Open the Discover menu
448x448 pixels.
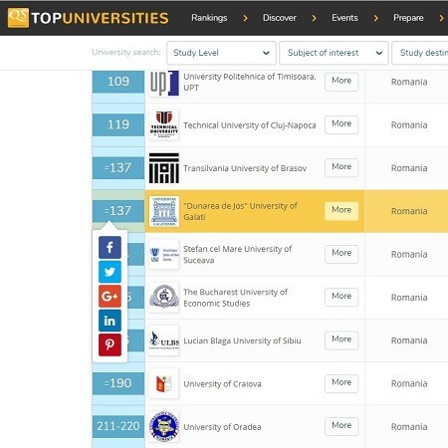click(280, 18)
